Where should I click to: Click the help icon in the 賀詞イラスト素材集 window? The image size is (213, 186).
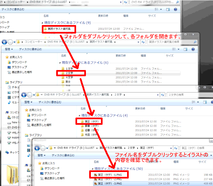coord(193,49)
